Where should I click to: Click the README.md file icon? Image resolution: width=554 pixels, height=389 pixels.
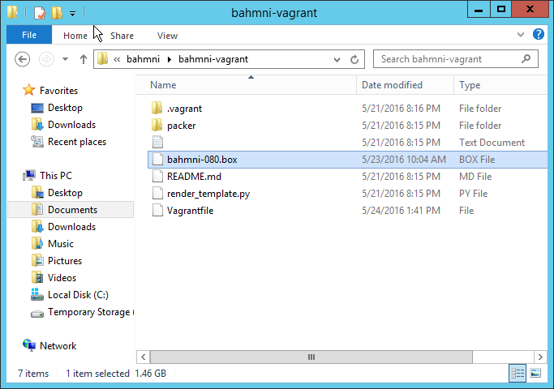(157, 177)
